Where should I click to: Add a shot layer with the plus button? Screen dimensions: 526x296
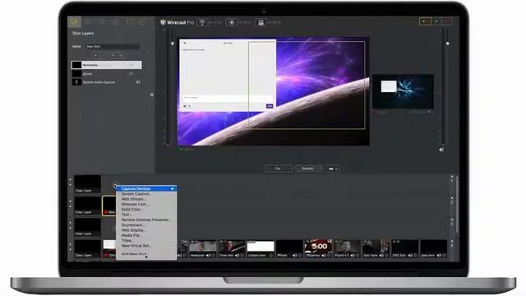click(96, 55)
